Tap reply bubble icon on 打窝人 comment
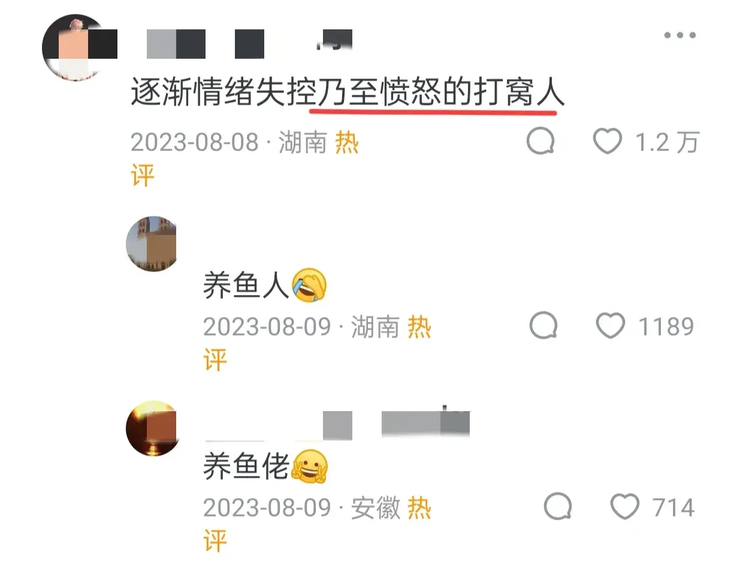This screenshot has width=743, height=579. [541, 142]
